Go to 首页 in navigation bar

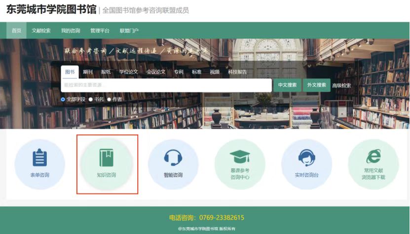[x=16, y=31]
